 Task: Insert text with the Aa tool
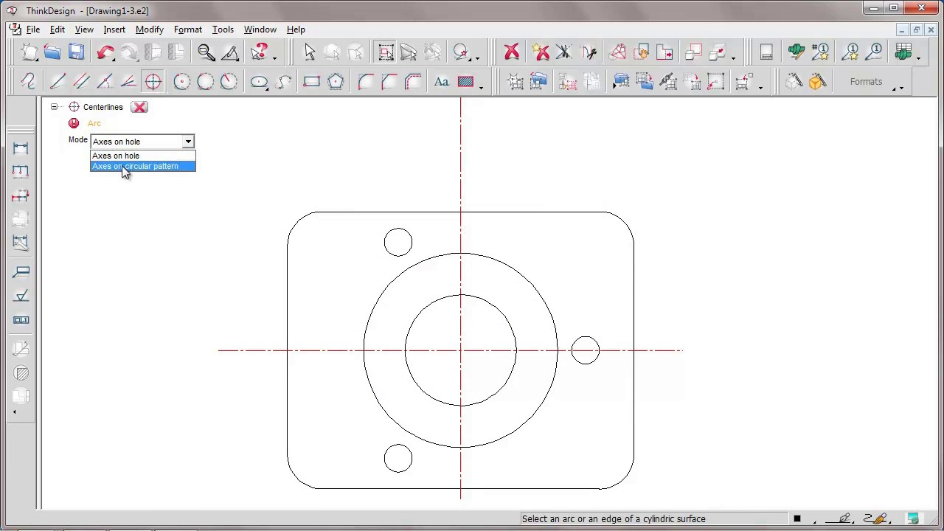tap(441, 81)
